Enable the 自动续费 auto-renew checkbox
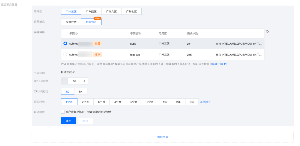 point(63,112)
